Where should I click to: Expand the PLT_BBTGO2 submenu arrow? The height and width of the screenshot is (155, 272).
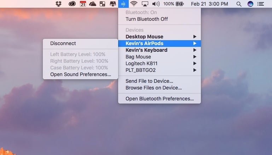[195, 70]
